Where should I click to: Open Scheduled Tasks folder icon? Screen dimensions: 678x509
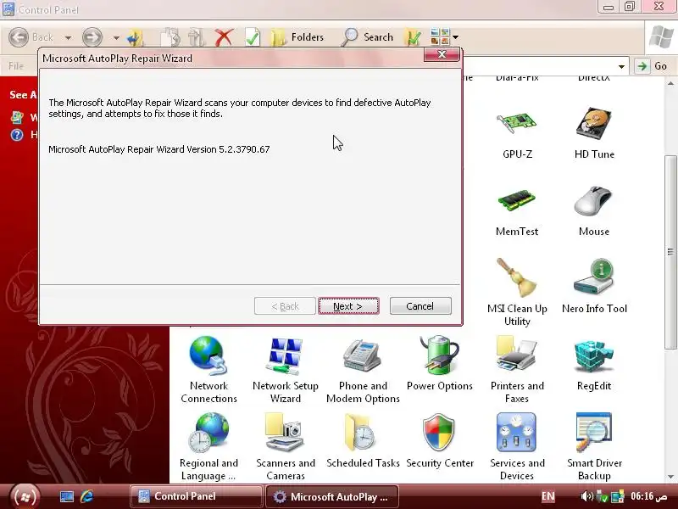pos(363,441)
